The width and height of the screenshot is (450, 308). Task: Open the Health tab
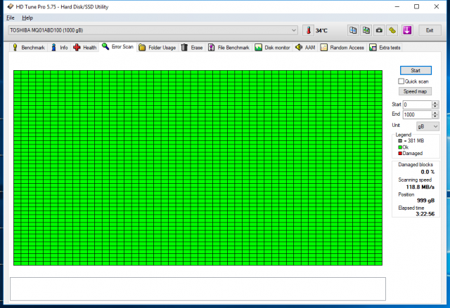(x=85, y=48)
